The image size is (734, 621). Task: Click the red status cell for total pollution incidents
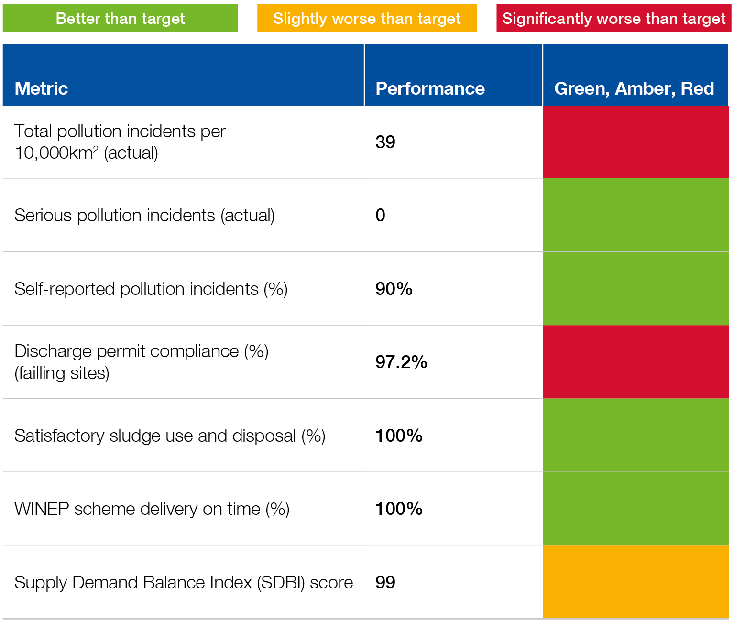tap(635, 142)
